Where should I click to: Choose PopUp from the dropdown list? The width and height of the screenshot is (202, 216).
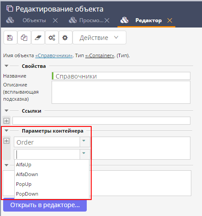[x=52, y=184]
